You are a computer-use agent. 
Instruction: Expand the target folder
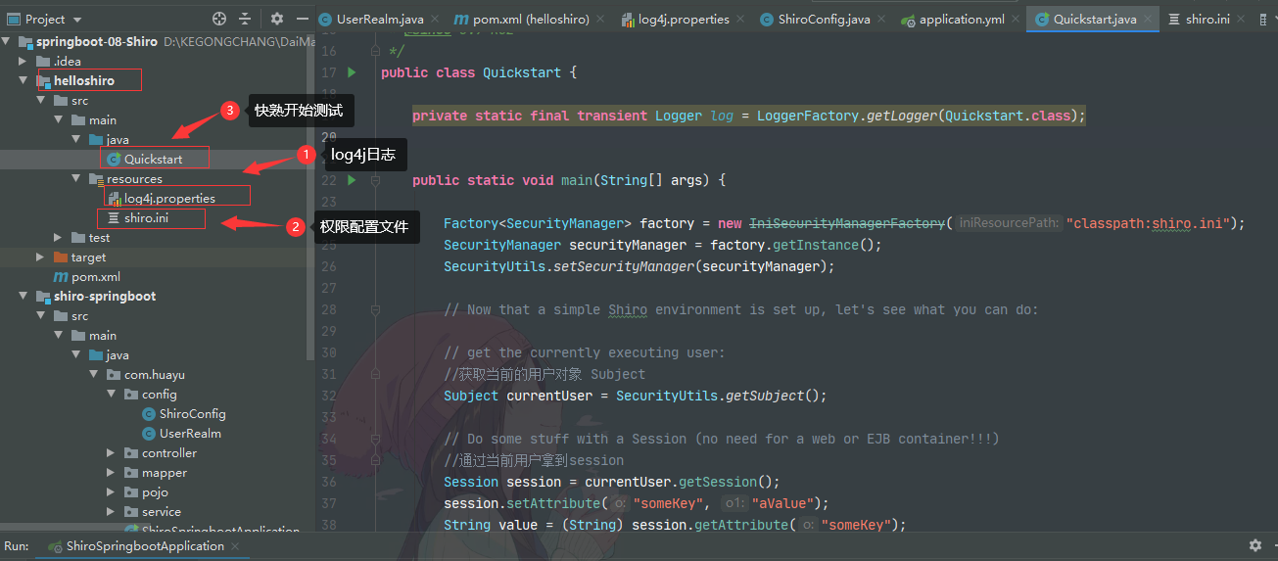tap(40, 257)
